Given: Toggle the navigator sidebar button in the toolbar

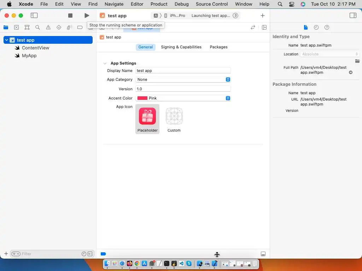Looking at the screenshot, I should [x=34, y=16].
